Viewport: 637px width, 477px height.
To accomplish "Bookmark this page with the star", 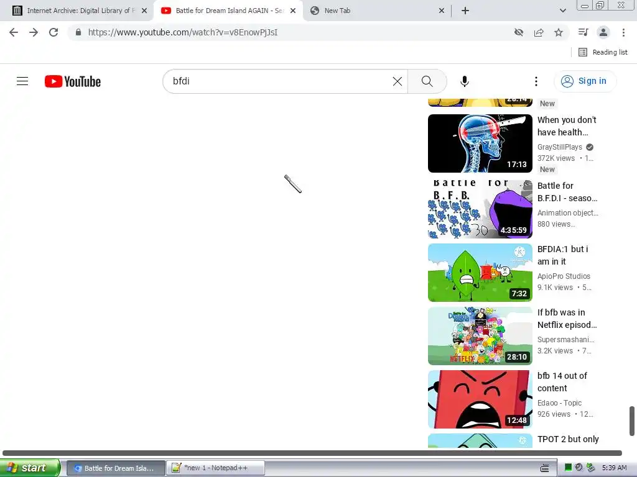I will click(x=559, y=32).
